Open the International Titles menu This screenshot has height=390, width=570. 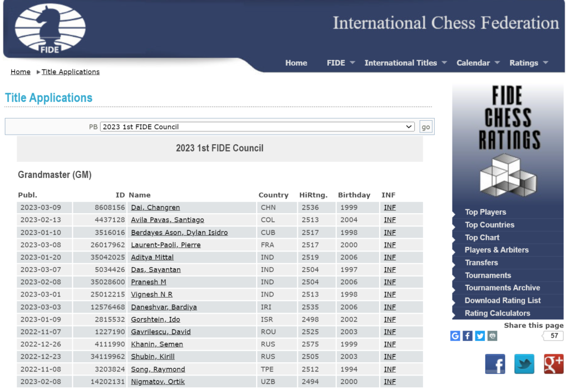[x=401, y=63]
